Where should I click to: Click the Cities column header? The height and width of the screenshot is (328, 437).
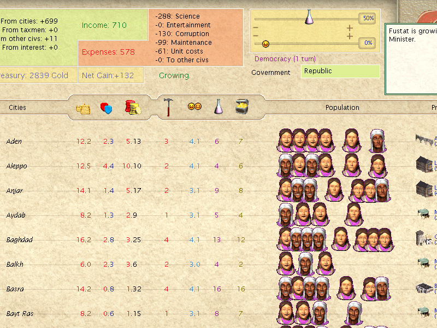(x=17, y=108)
